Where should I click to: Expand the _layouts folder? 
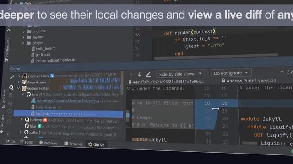point(23,37)
